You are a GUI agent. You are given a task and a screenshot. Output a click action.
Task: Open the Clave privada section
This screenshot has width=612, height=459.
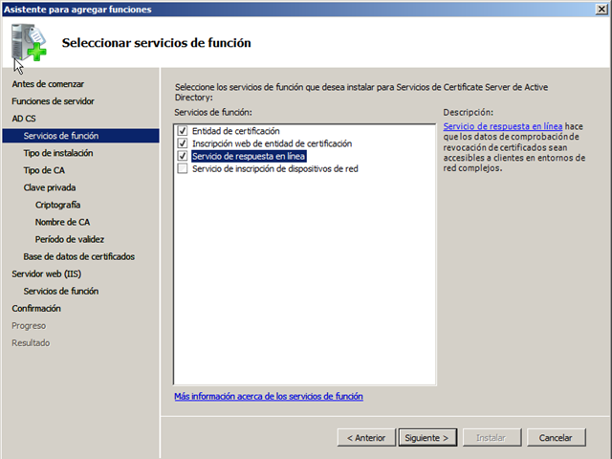click(50, 187)
